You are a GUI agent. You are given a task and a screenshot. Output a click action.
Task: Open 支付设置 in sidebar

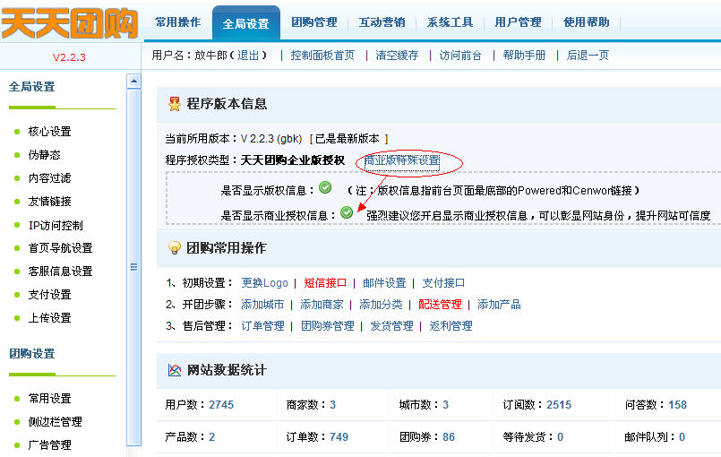click(x=49, y=295)
